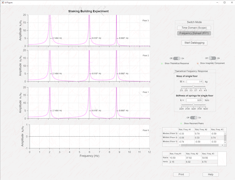235x180 pixels.
Task: Click the modes table vertical scrollbar thumb
Action: (x=225, y=137)
